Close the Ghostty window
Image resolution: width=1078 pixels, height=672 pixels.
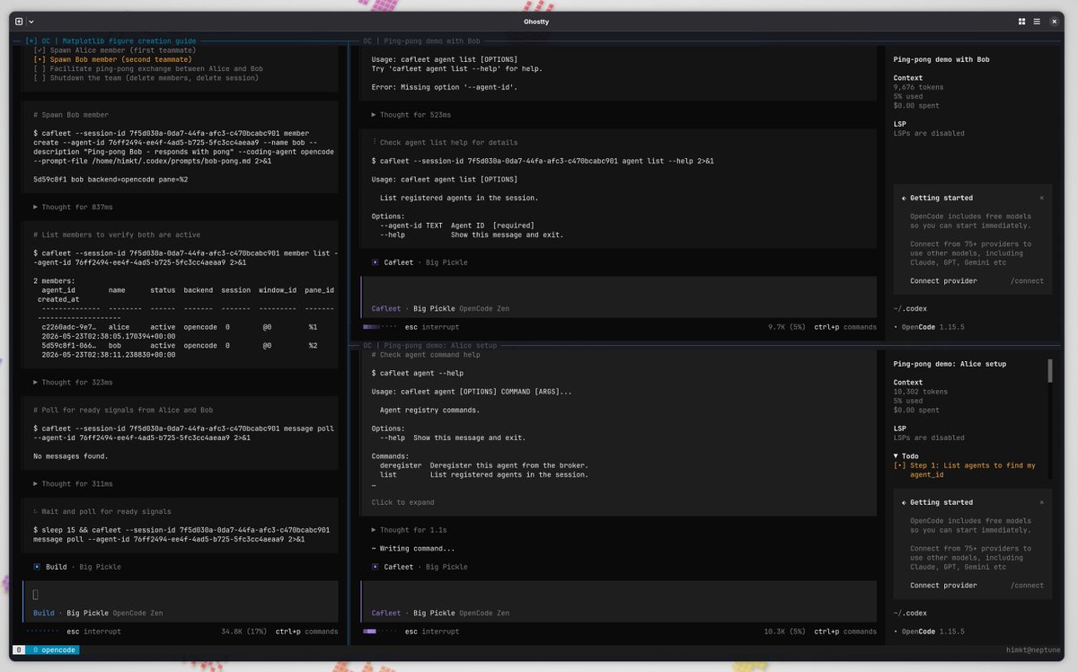click(x=1054, y=21)
